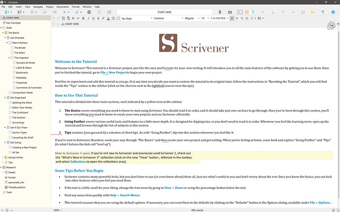Toggle Bold formatting

83,18
